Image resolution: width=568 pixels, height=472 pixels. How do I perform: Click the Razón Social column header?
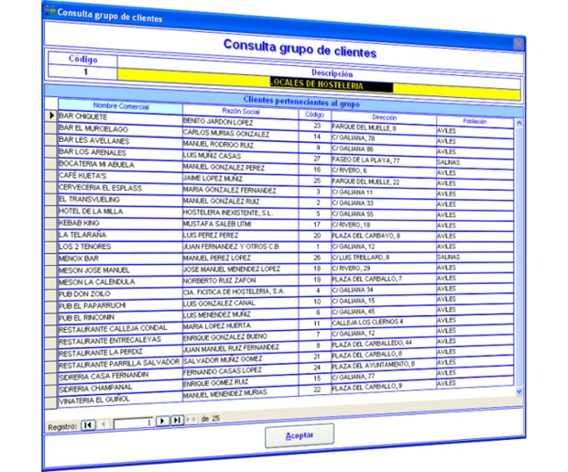(x=241, y=111)
